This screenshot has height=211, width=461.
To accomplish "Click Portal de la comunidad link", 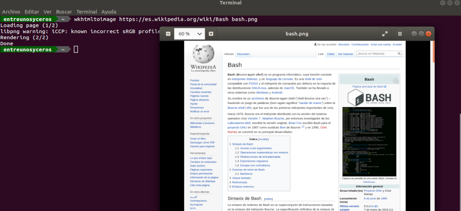I will [203, 84].
